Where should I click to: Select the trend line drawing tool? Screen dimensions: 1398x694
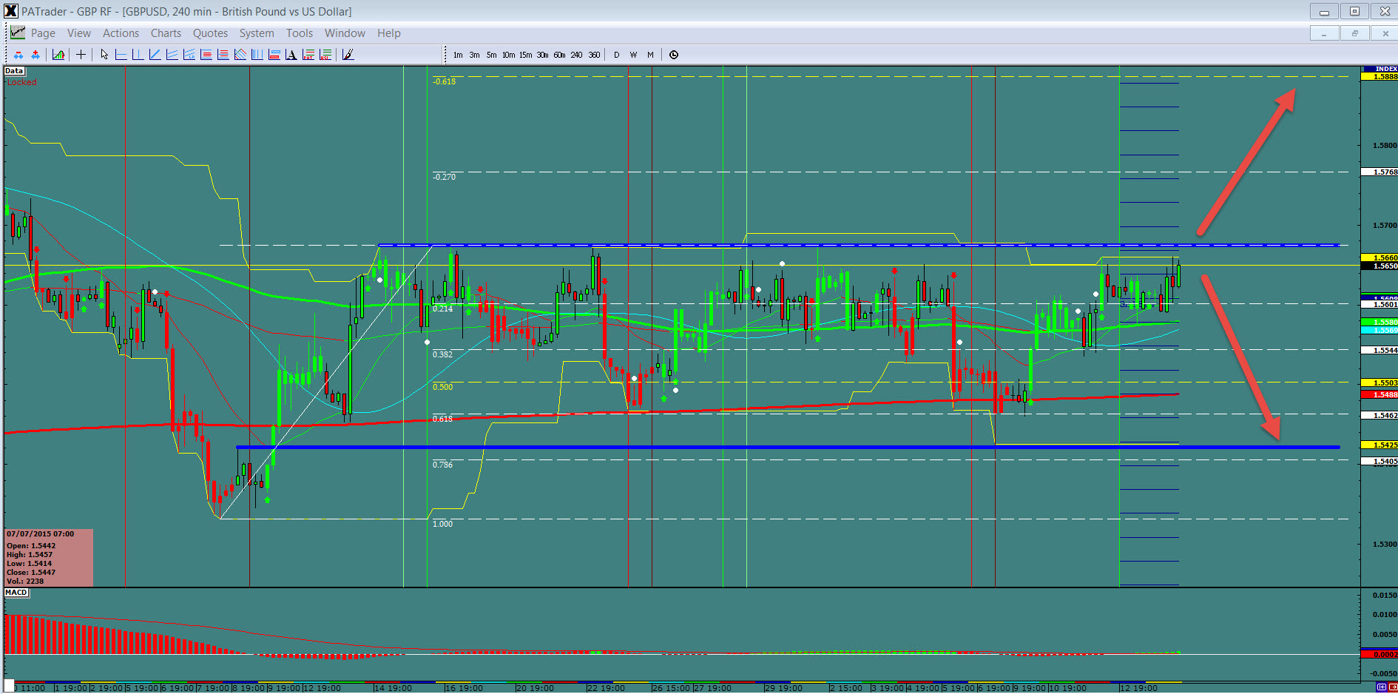155,55
